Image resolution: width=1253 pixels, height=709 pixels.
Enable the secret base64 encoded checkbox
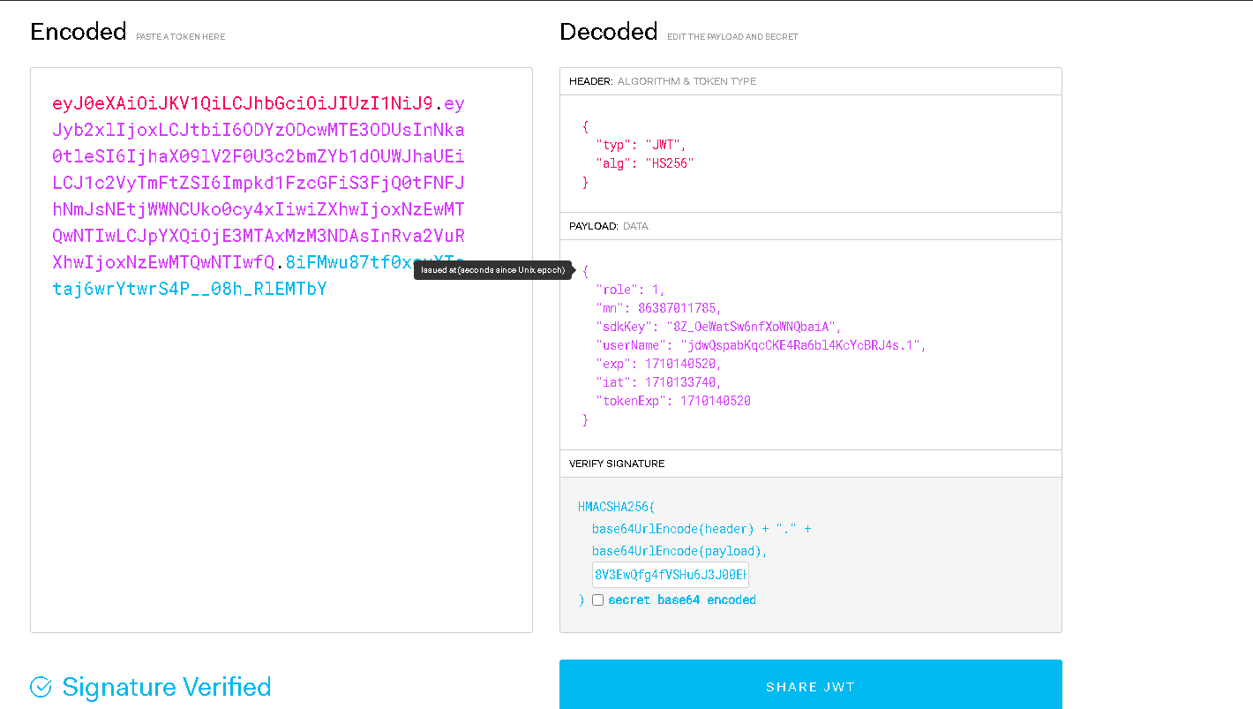coord(598,600)
